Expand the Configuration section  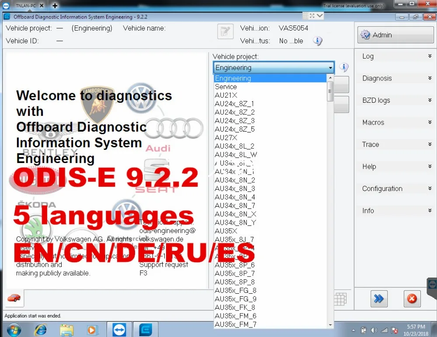pyautogui.click(x=395, y=189)
